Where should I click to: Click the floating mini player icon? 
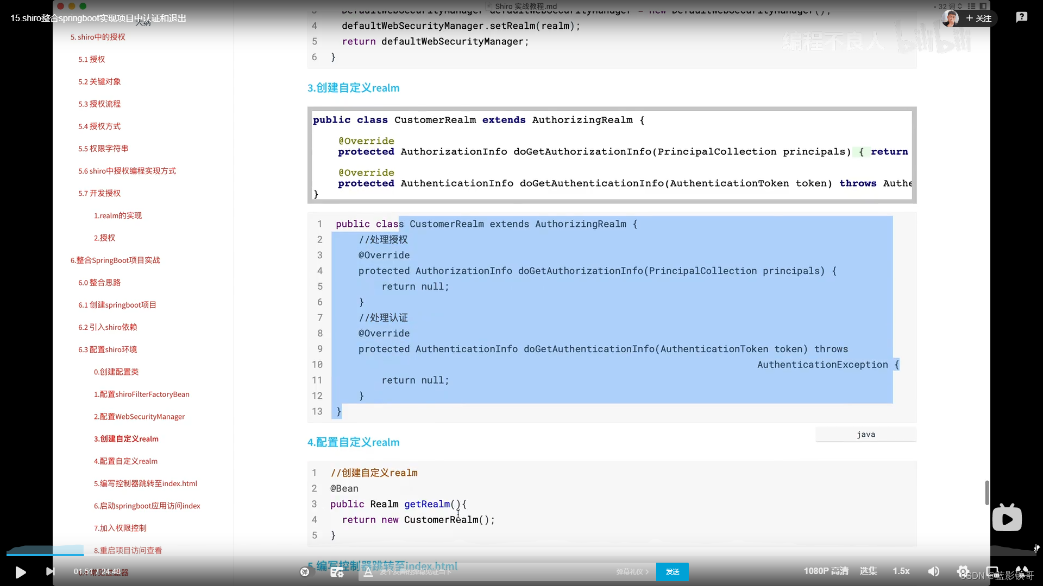(x=1007, y=519)
